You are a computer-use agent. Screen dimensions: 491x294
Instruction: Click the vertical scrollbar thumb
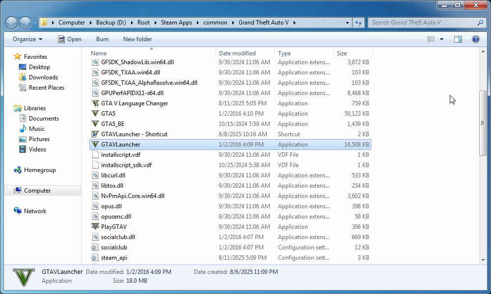pos(483,123)
